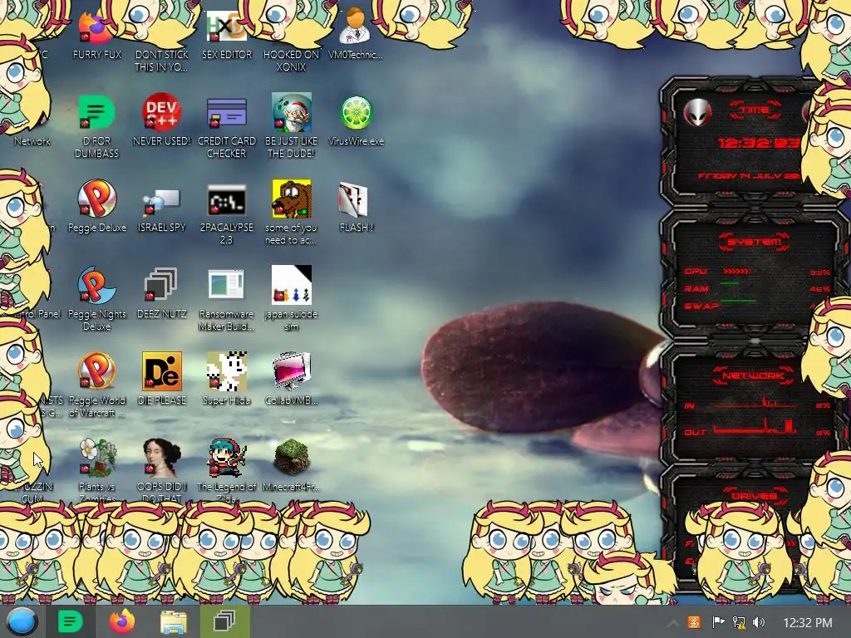
Task: Launch Firefox from the taskbar
Action: pyautogui.click(x=122, y=621)
